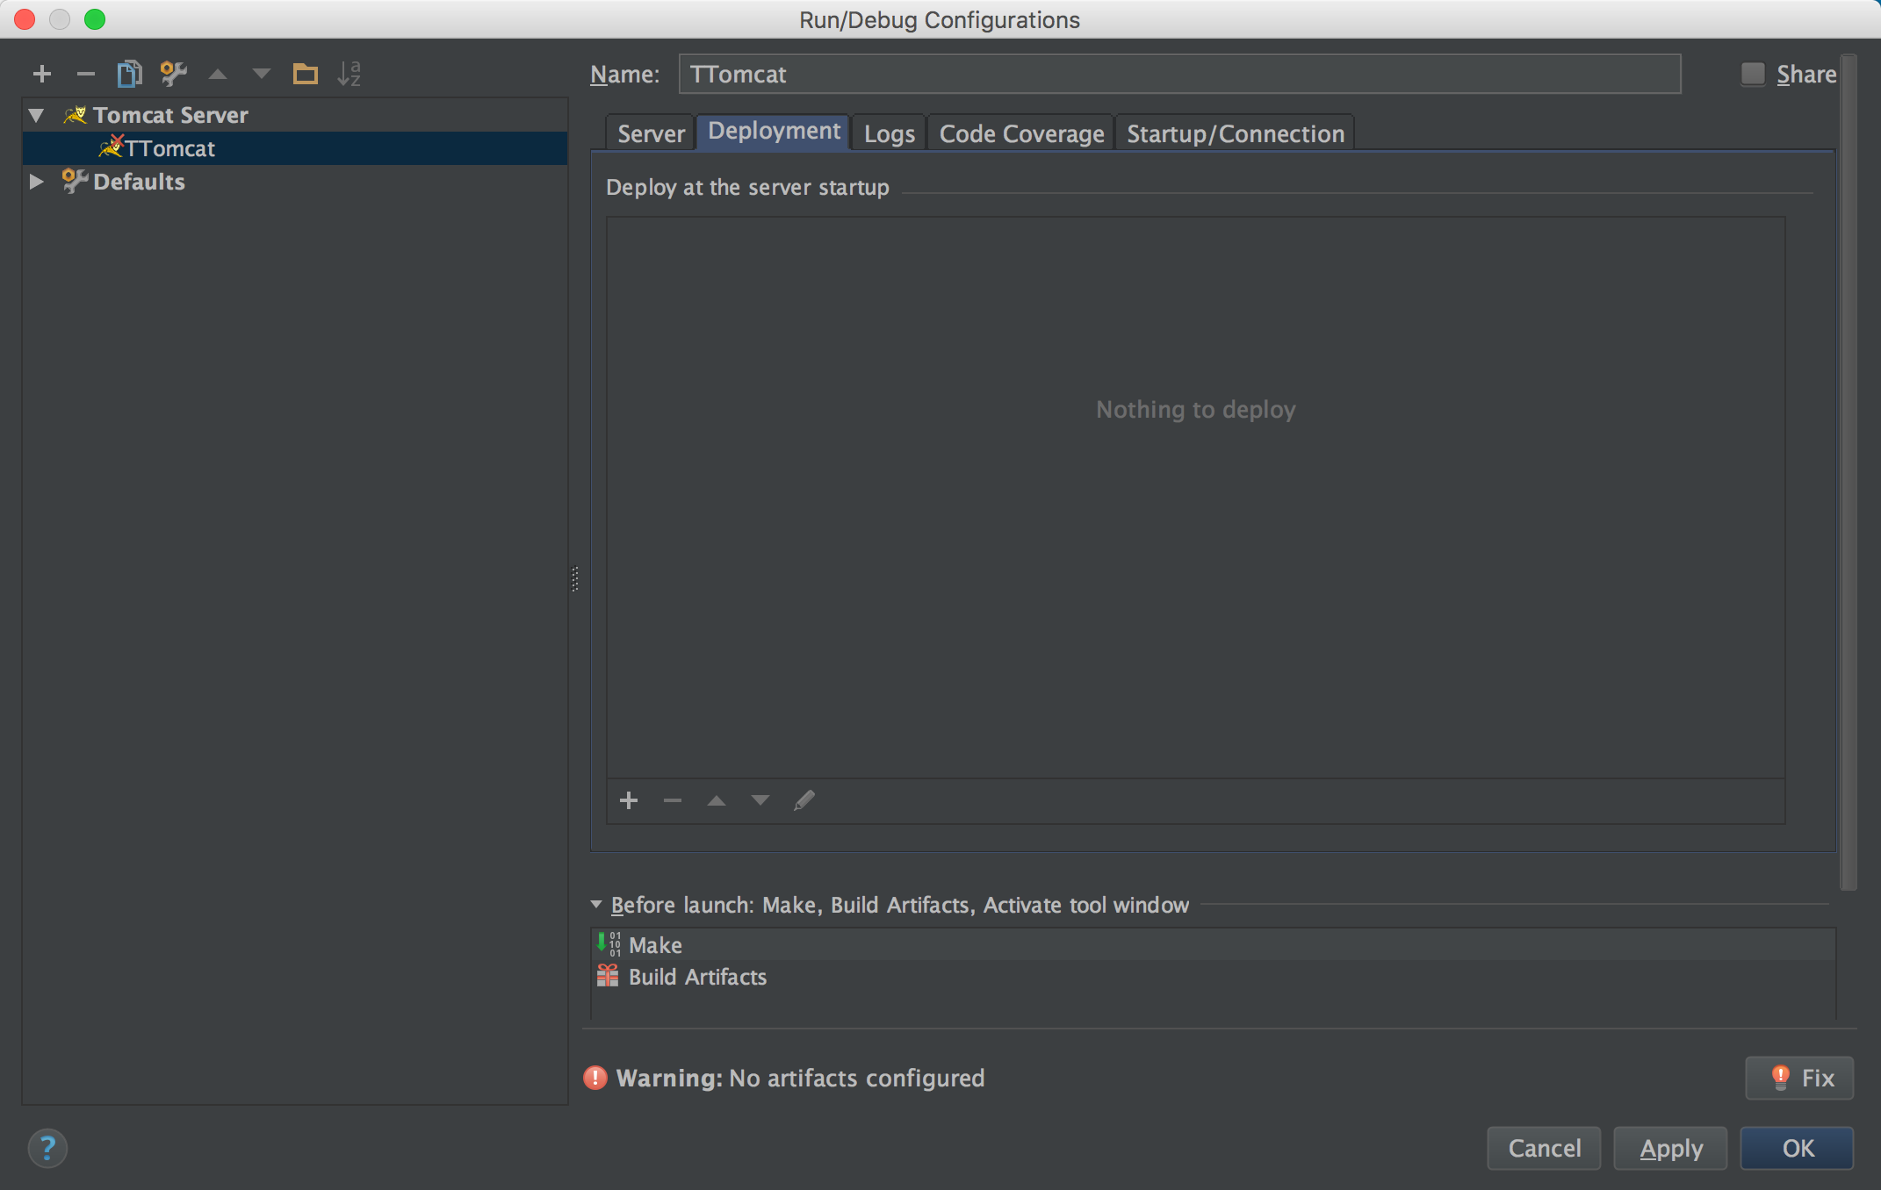The image size is (1881, 1190).
Task: Edit configuration defaults via wrench icon
Action: coord(173,74)
